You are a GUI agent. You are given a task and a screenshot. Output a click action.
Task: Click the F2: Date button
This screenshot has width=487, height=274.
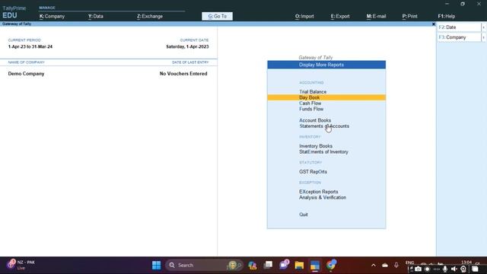coord(459,27)
